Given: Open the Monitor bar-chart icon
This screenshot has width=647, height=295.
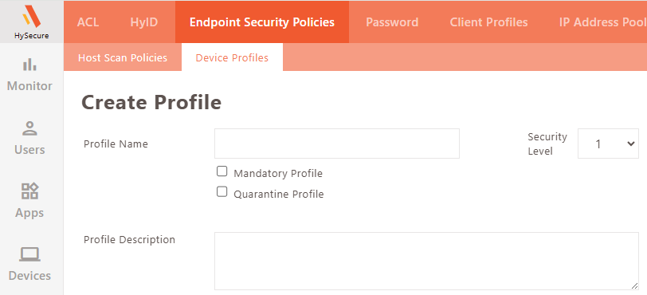Looking at the screenshot, I should [x=29, y=65].
